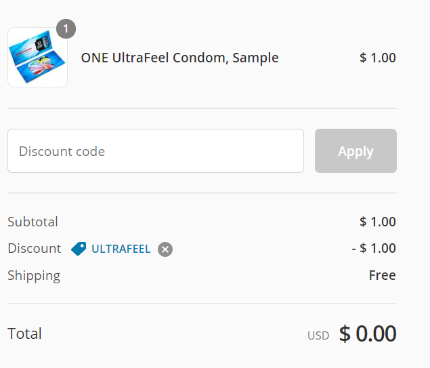Focus the Discount code input field
Viewport: 430px width, 368px height.
tap(155, 151)
